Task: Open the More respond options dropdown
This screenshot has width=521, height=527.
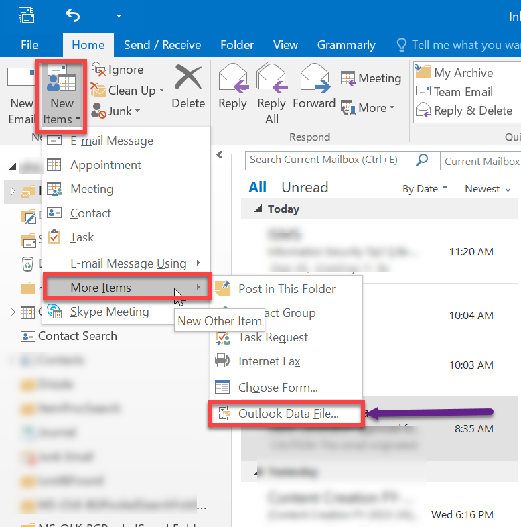Action: click(x=368, y=108)
